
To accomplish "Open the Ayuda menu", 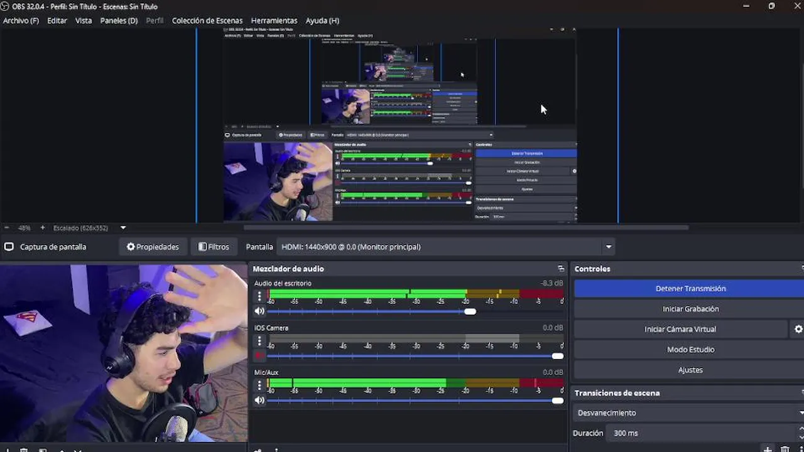I will click(322, 21).
